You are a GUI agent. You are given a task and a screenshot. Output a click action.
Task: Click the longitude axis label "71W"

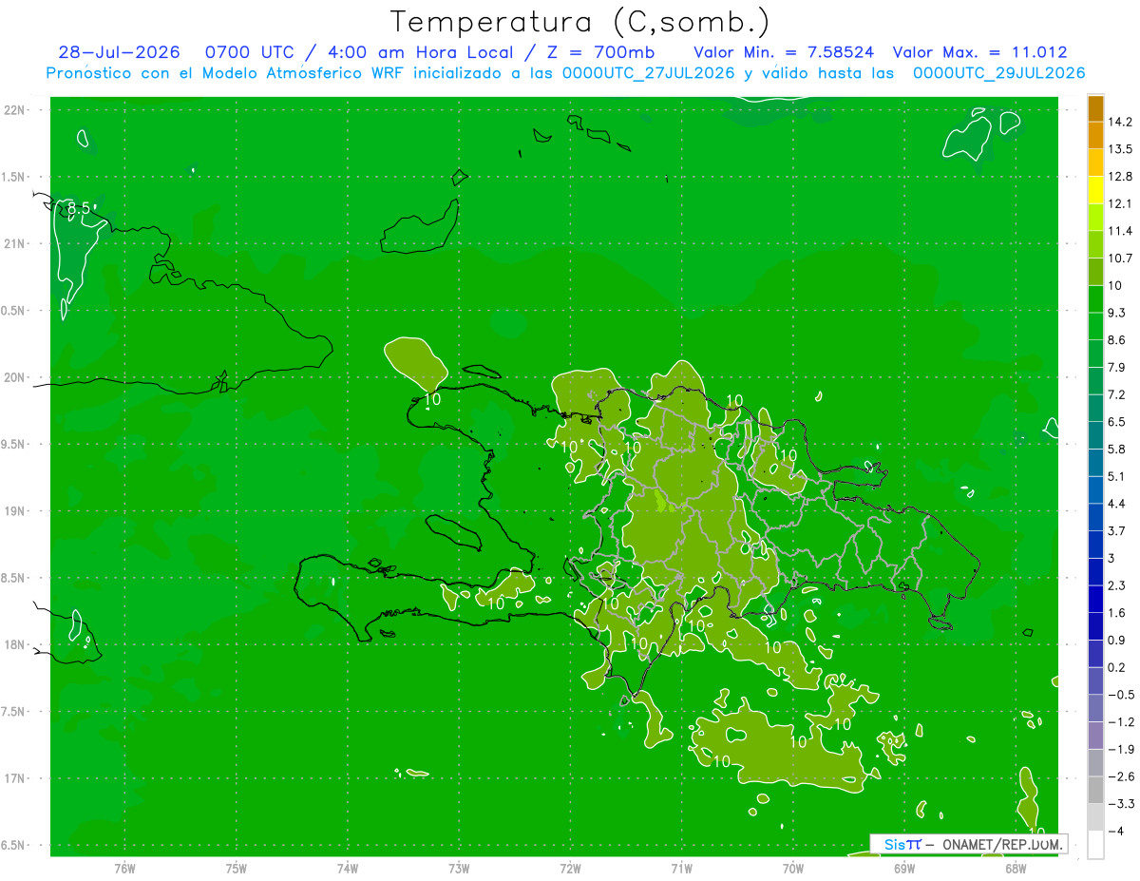click(681, 868)
